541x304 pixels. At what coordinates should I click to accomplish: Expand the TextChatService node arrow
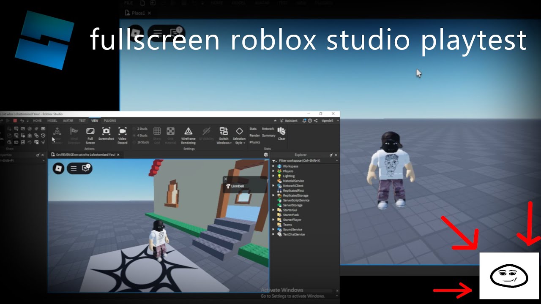coord(273,234)
